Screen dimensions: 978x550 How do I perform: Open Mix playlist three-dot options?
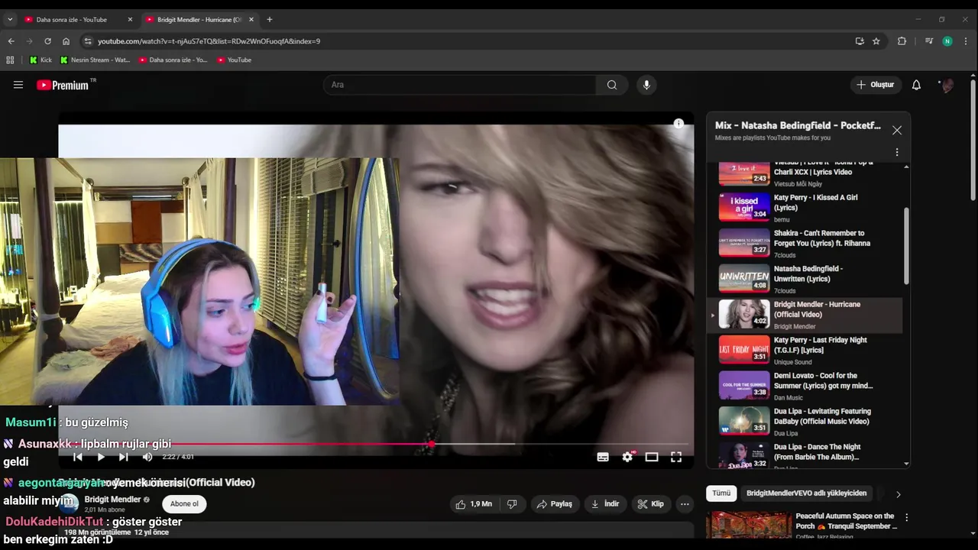click(x=897, y=152)
